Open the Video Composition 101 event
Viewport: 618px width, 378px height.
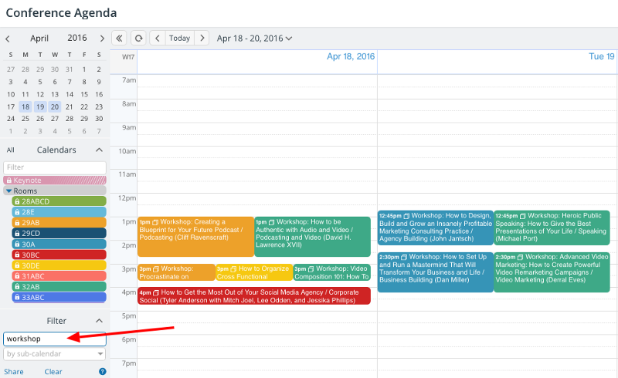click(x=332, y=272)
